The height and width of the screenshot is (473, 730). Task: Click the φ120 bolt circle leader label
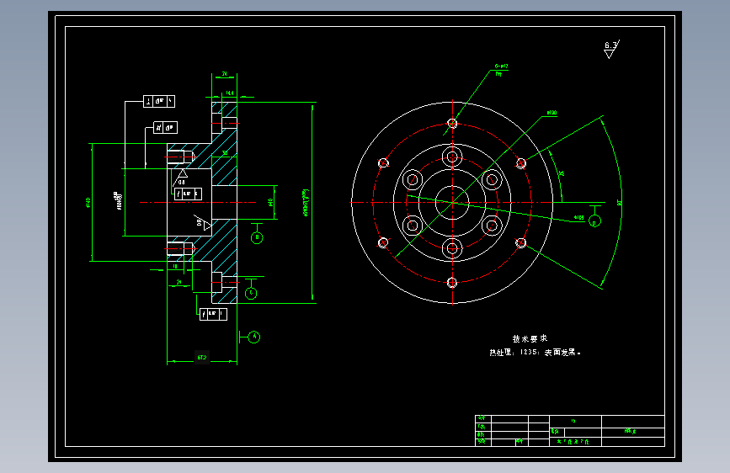551,113
